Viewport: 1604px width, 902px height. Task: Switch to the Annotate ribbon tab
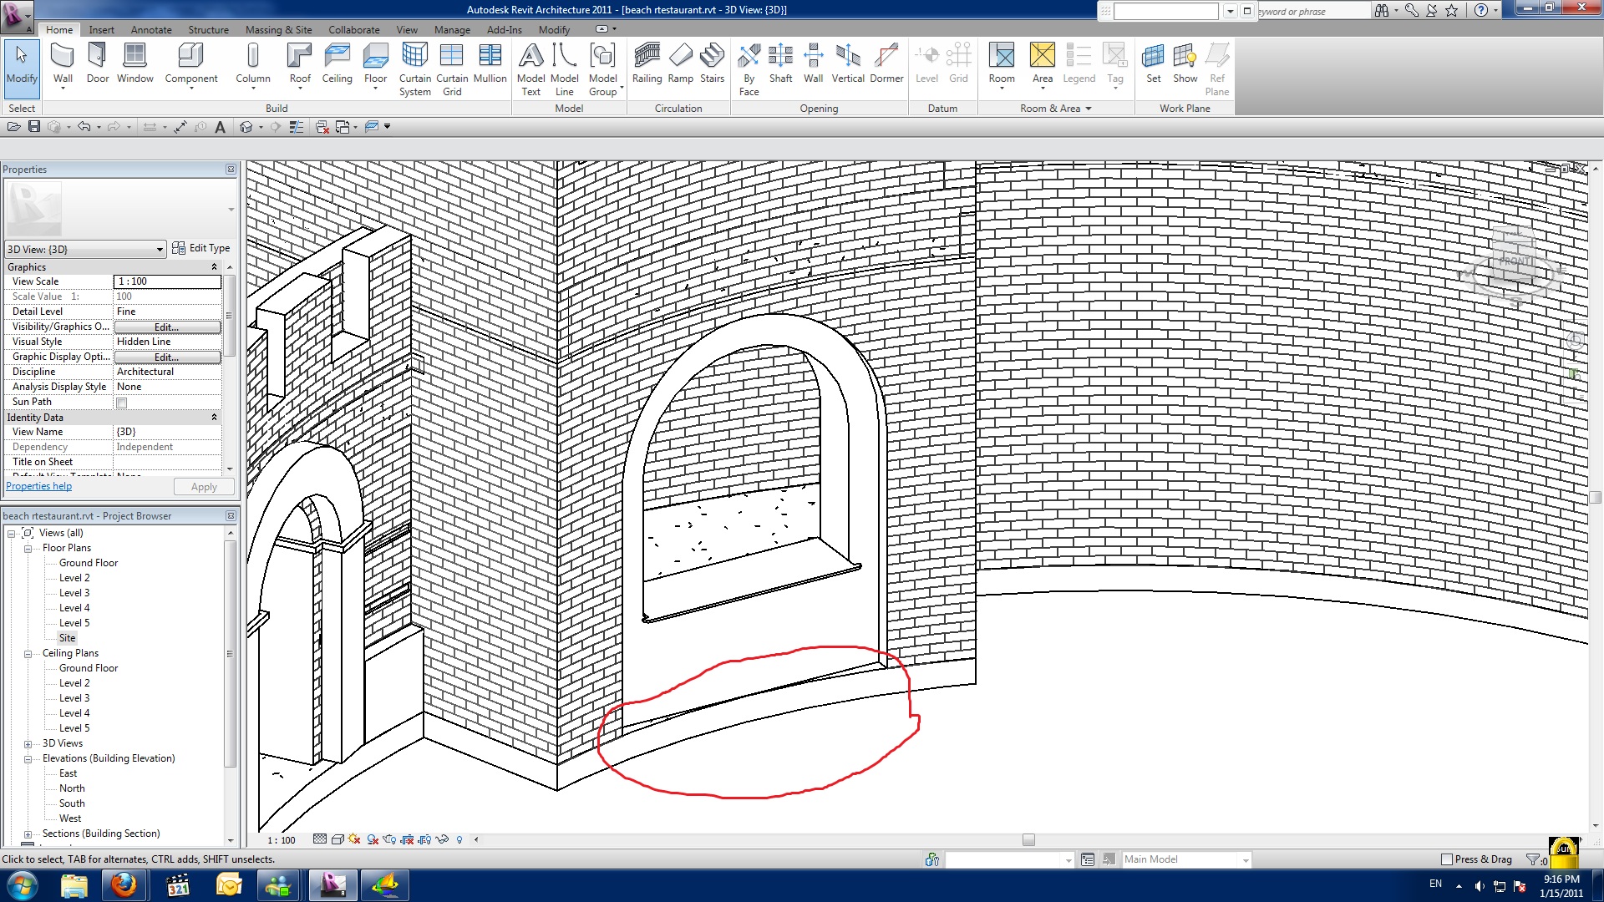tap(151, 29)
